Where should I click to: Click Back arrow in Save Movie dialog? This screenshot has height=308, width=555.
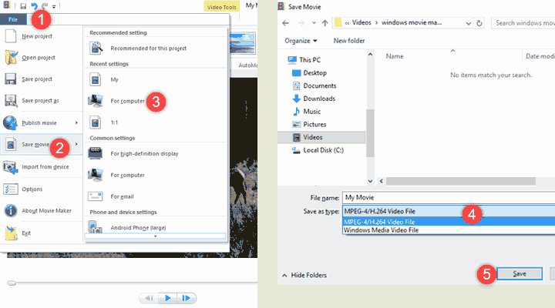286,23
